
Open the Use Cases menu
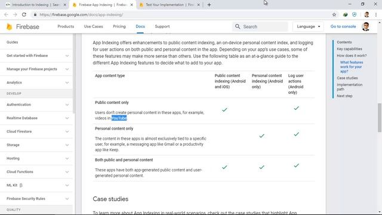(x=94, y=26)
